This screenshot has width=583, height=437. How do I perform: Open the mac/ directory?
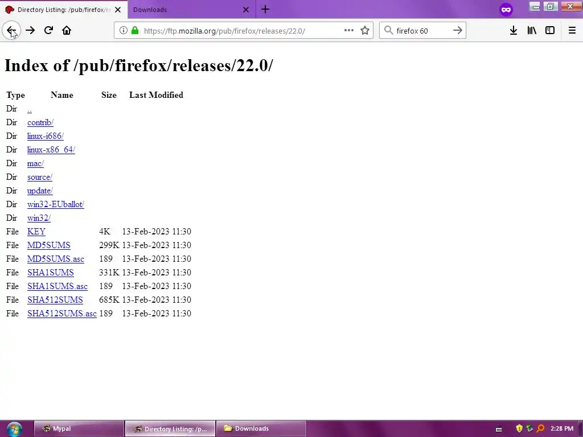(x=35, y=163)
